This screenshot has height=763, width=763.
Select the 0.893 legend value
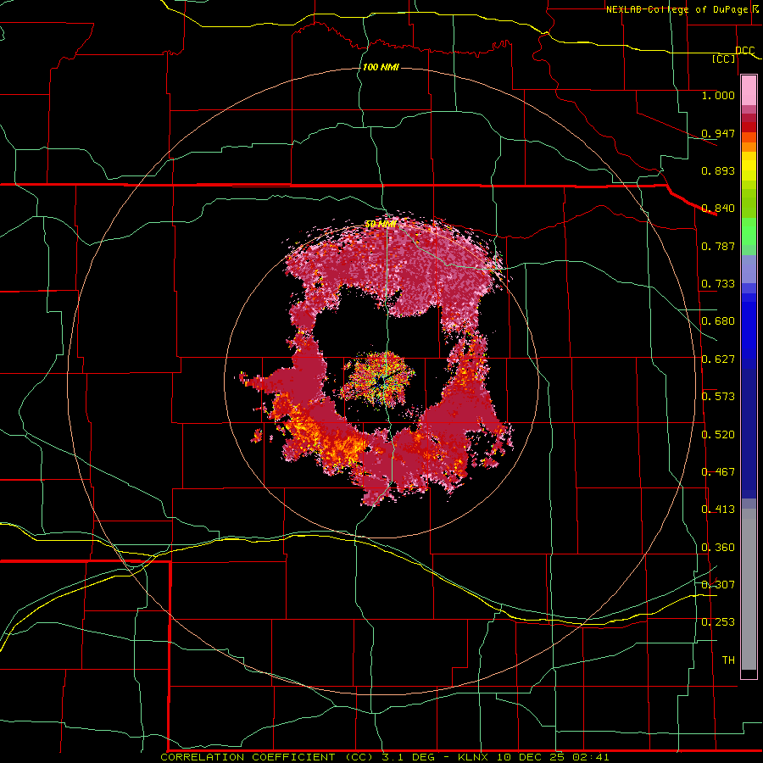pyautogui.click(x=718, y=170)
